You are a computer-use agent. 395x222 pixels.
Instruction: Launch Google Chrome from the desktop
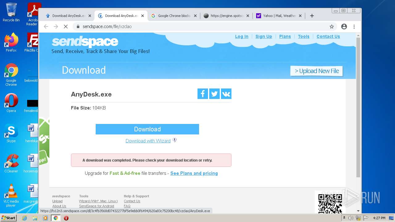pyautogui.click(x=11, y=75)
